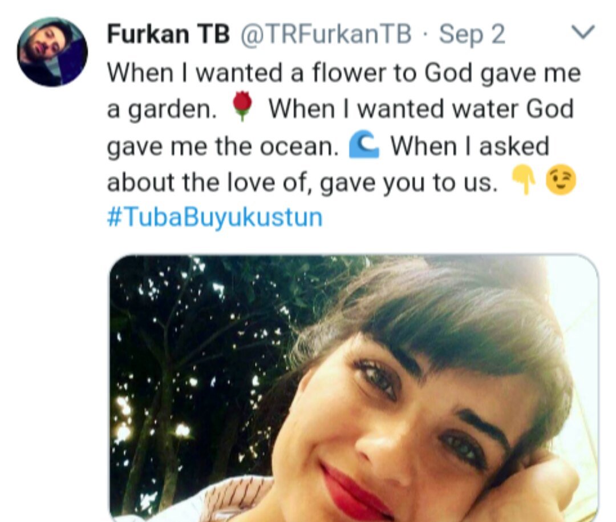Open the tweet options chevron menu
616x522 pixels.
pos(582,32)
